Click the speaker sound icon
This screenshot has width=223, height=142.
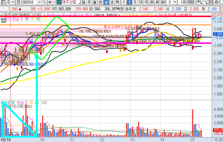50,2
